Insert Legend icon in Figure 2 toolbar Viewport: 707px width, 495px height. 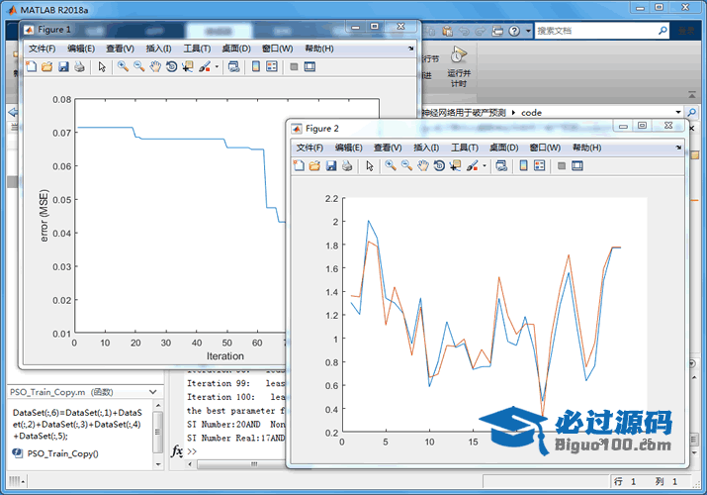[540, 166]
